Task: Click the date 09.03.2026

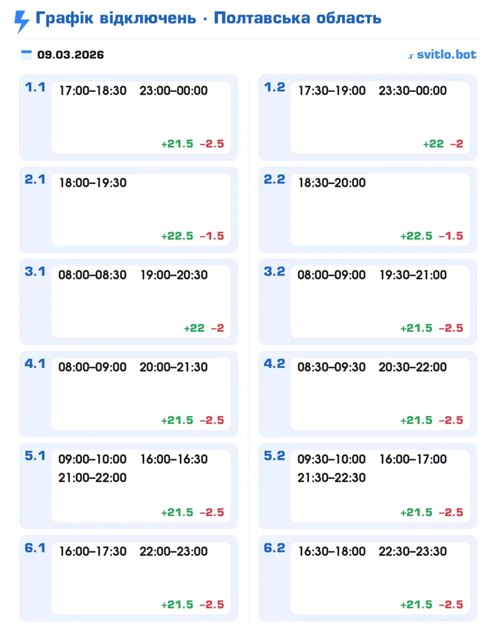Action: coord(71,54)
